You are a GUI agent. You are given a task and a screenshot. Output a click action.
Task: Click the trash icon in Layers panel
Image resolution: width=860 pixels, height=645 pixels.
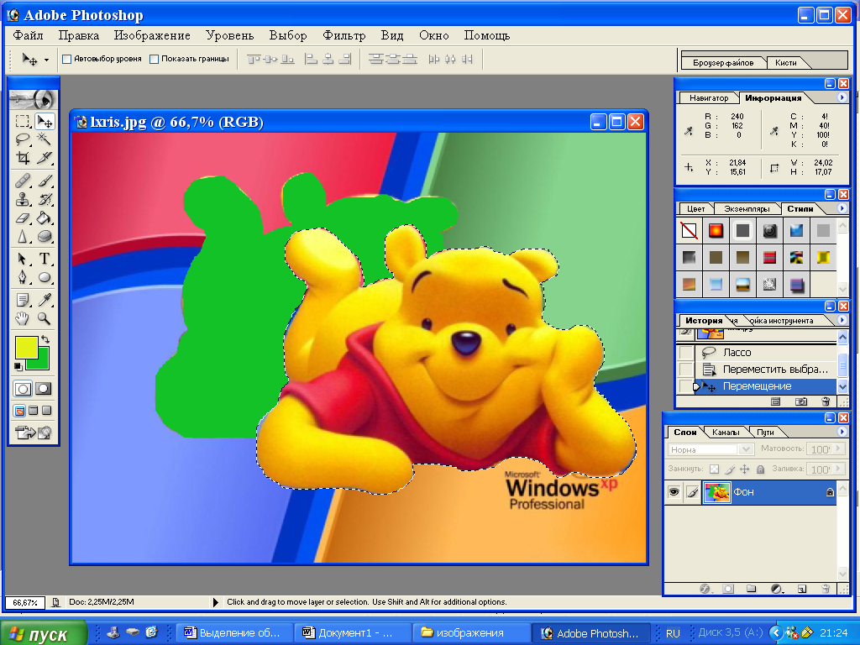[826, 589]
